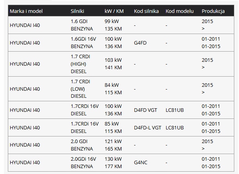Screen dimensions: 239x174
Task: Select the 'Kod modelu' column header
Action: [x=179, y=11]
